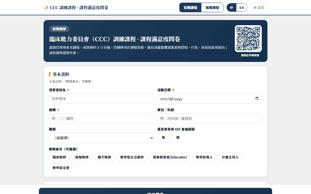Switch to the 進階課程 course tab
Screen dimensions: 311x194
pyautogui.click(x=212, y=8)
